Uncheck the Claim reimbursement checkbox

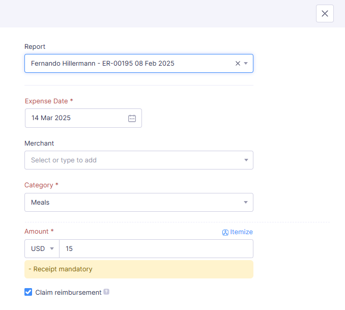click(x=28, y=292)
